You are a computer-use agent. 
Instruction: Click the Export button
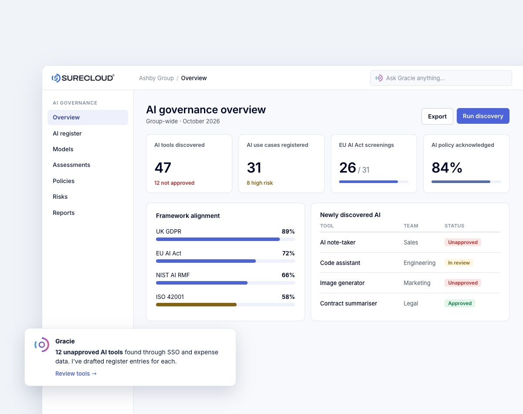437,116
